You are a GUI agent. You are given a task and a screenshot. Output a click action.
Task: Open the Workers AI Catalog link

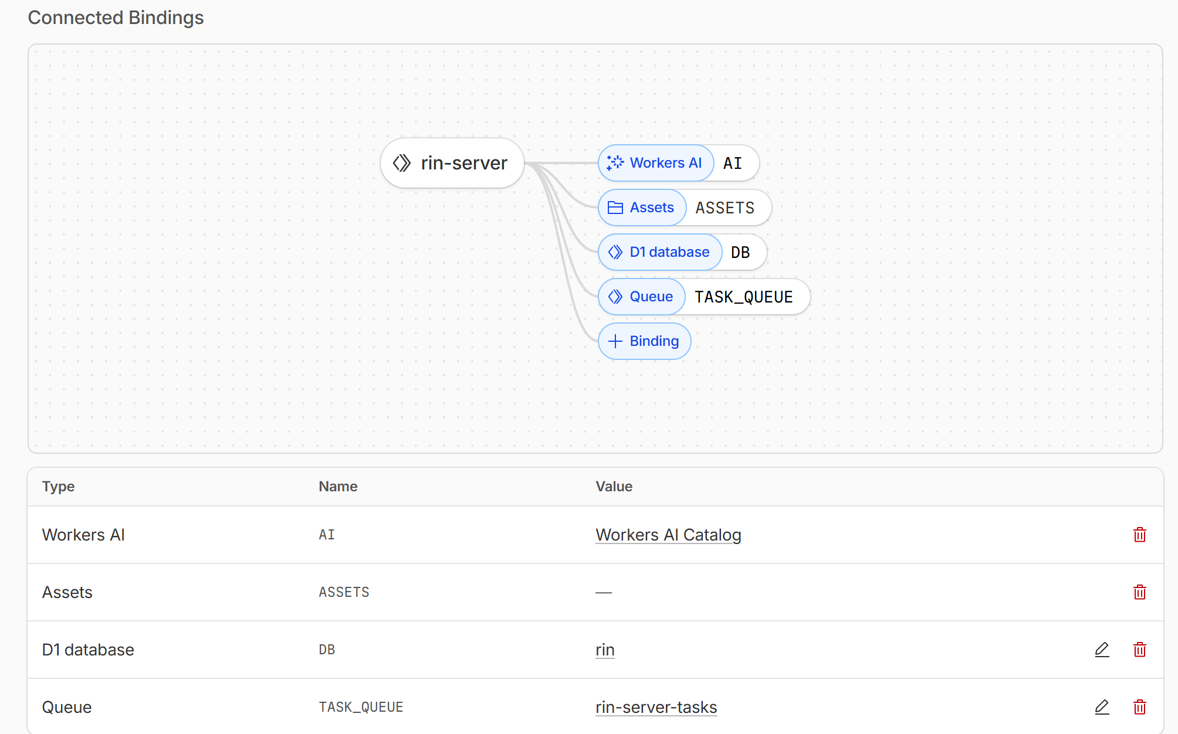coord(668,535)
